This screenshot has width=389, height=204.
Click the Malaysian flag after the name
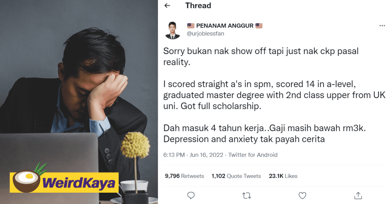259,26
